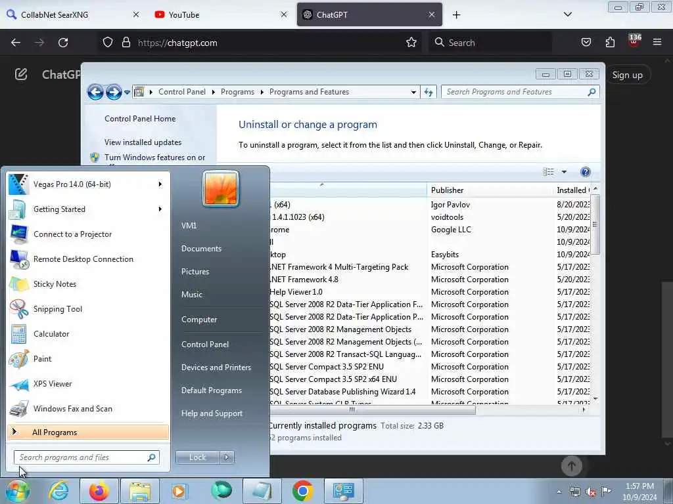Switch to Control Panel taskbar button
This screenshot has width=673, height=504.
(343, 491)
